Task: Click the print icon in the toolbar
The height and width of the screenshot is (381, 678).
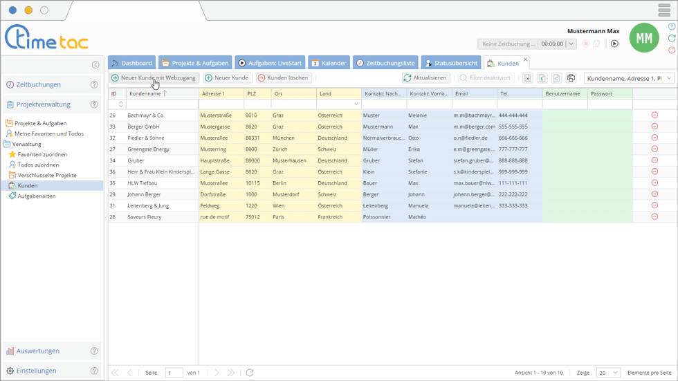Action: pyautogui.click(x=571, y=78)
